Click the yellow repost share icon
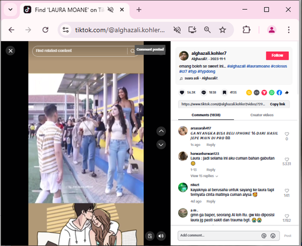The image size is (302, 246). 249,92
